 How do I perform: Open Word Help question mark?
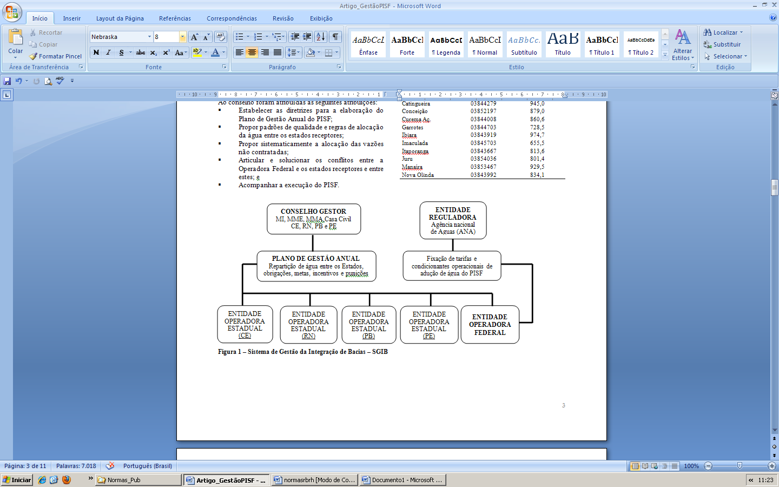773,18
